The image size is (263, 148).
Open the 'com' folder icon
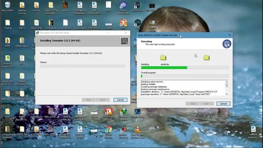7,113
